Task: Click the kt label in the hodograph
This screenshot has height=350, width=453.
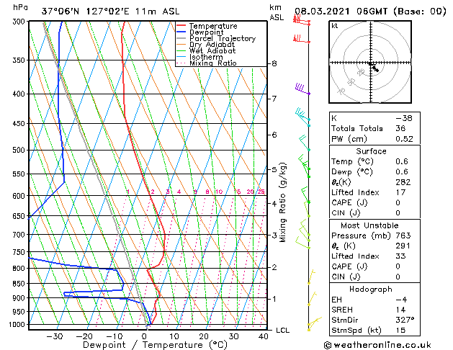Action: click(334, 26)
